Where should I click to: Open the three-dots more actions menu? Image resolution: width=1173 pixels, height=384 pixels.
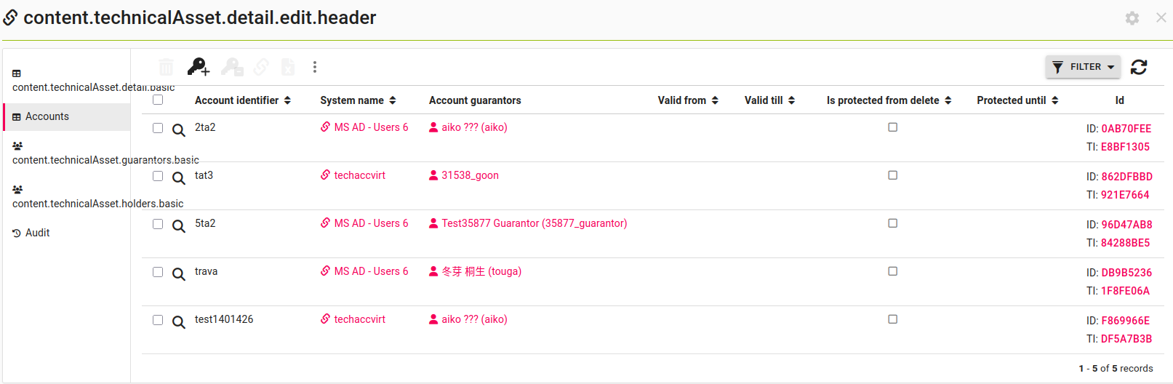click(314, 67)
